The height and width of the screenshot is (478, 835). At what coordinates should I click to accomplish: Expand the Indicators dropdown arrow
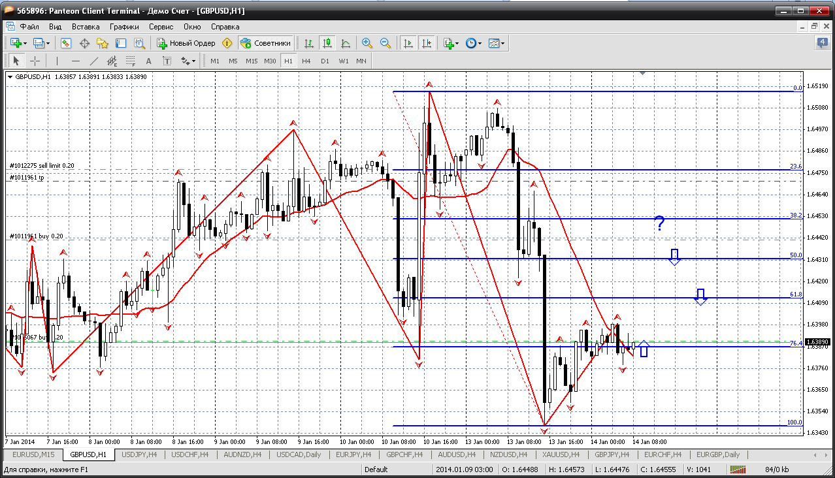pyautogui.click(x=457, y=43)
